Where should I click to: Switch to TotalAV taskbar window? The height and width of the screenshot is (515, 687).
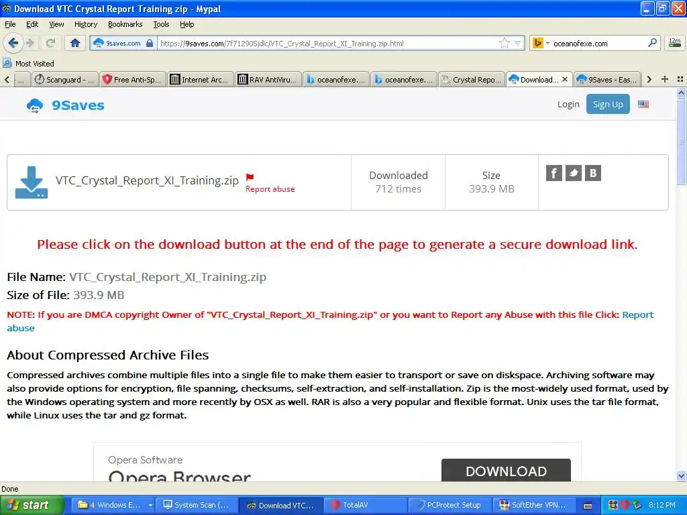[367, 505]
